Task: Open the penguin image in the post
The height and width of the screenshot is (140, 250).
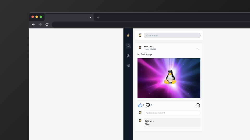Action: click(169, 78)
